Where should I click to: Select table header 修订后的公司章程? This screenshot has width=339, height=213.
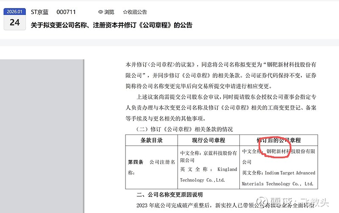[x=279, y=140]
